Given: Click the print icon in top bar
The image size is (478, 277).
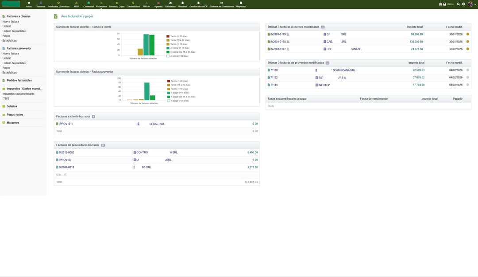Looking at the screenshot, I should (x=445, y=4).
